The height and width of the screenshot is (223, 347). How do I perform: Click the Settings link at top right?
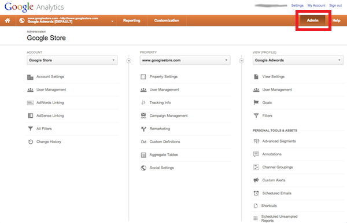click(x=297, y=6)
